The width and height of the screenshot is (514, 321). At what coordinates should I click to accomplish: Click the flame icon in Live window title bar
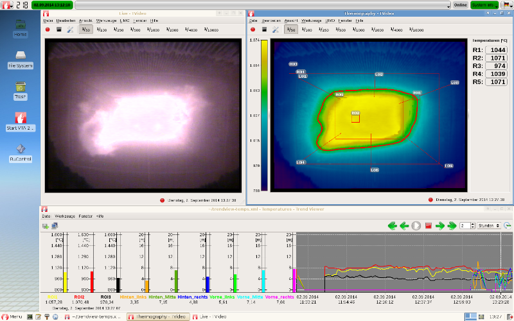46,13
